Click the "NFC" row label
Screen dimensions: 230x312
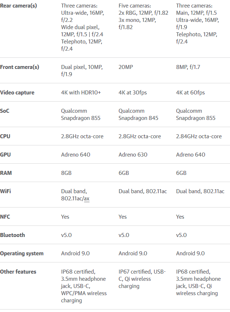[x=5, y=217]
